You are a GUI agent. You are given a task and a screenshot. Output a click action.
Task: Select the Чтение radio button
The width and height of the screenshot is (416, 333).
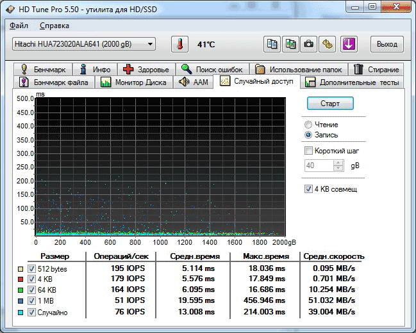[x=309, y=125]
